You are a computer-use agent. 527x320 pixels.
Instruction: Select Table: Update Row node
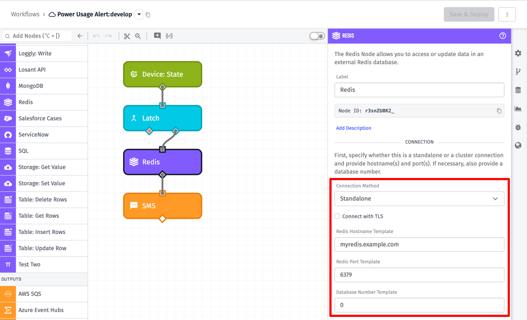point(44,248)
